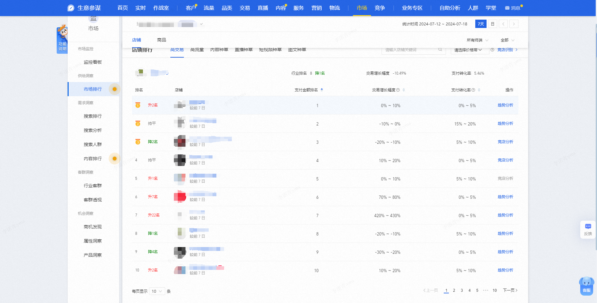Open the 客服 robot assistant icon
Viewport: 597px width, 303px height.
click(x=586, y=285)
